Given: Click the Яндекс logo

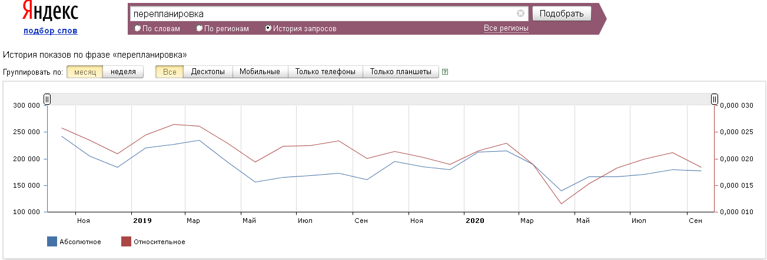Looking at the screenshot, I should tap(50, 12).
